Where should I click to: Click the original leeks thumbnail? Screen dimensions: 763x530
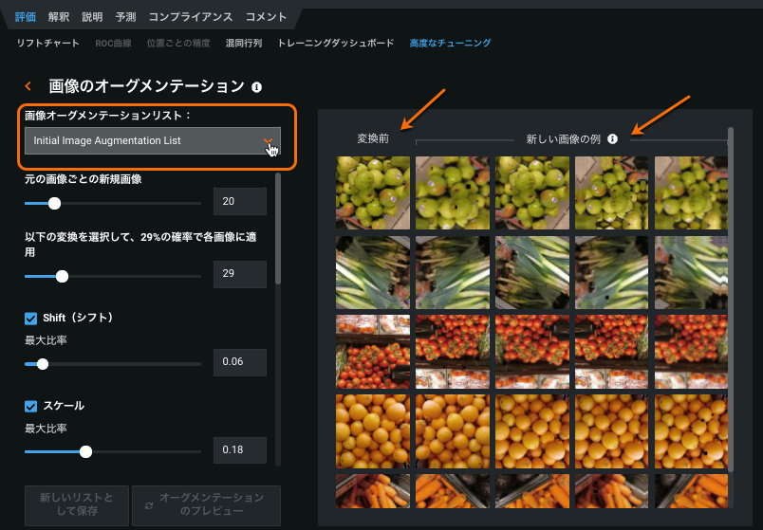373,272
